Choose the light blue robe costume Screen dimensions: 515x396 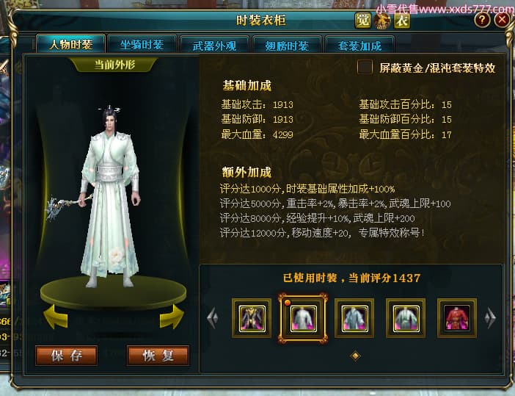[x=354, y=318]
